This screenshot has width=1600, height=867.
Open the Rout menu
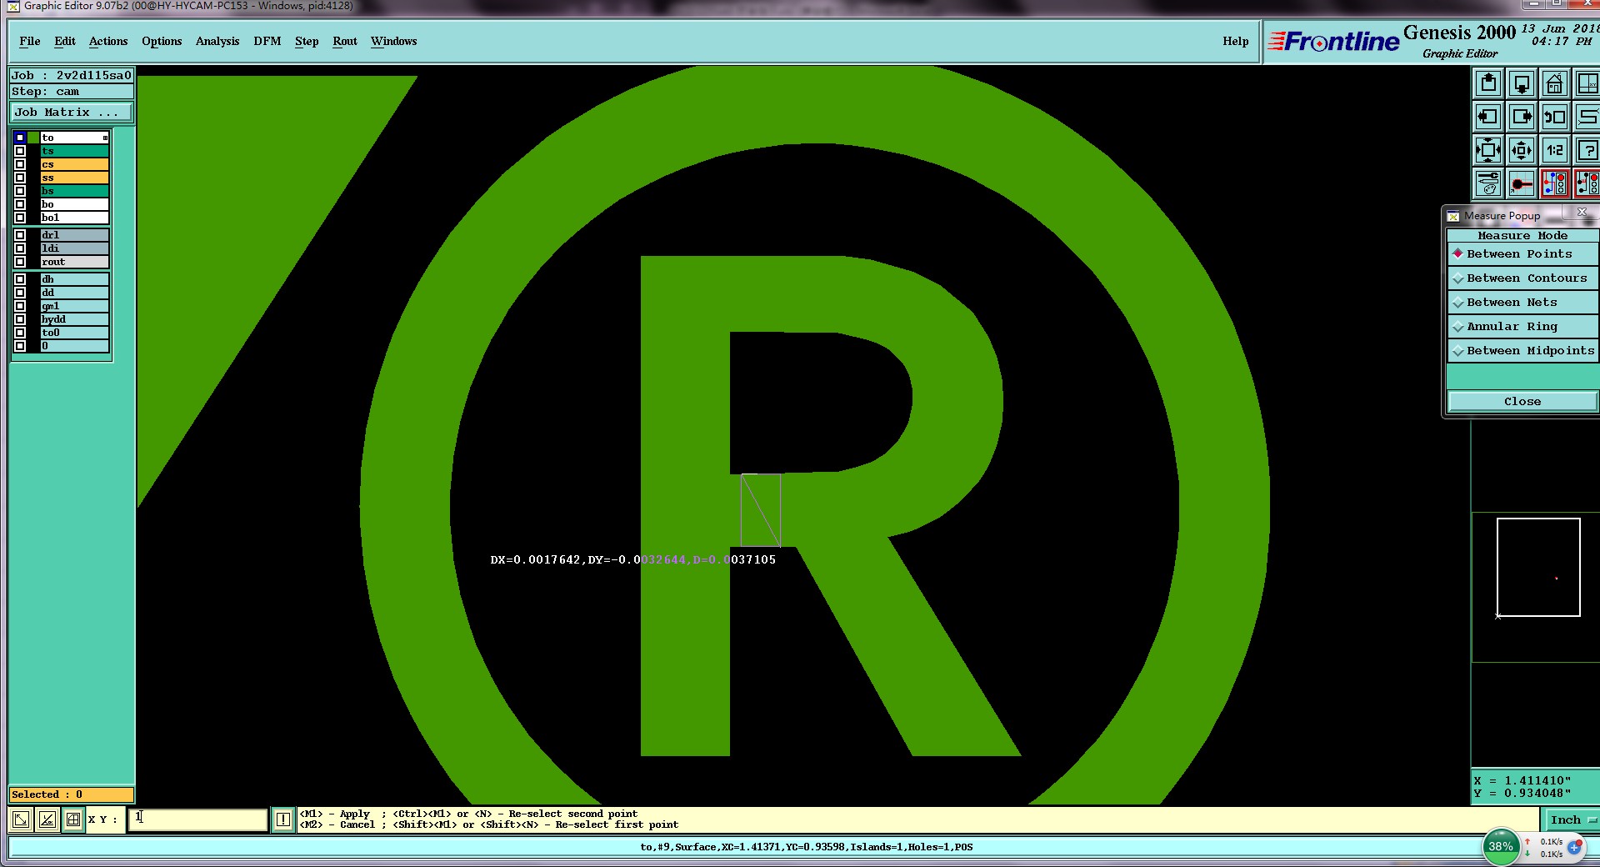345,42
